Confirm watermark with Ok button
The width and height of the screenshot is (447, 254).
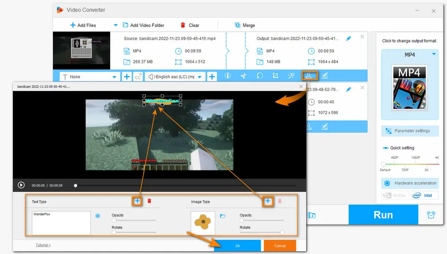tap(237, 246)
